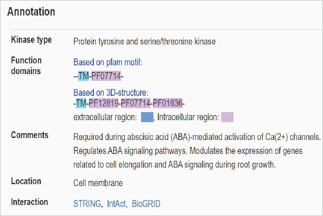
Task: Click the pink intracellular region swatch
Action: pos(227,117)
